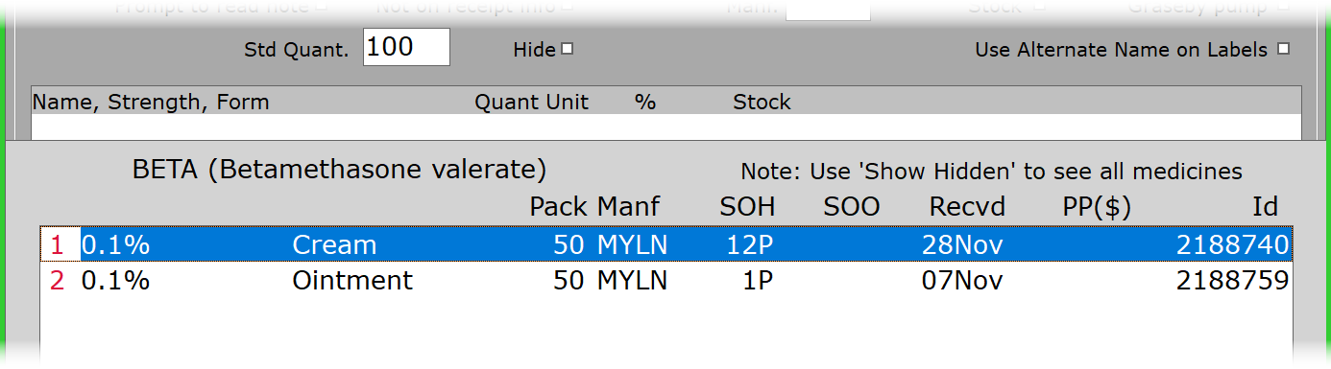Click the 1P stock-on-hand value
Image resolution: width=1331 pixels, height=369 pixels.
click(x=757, y=281)
